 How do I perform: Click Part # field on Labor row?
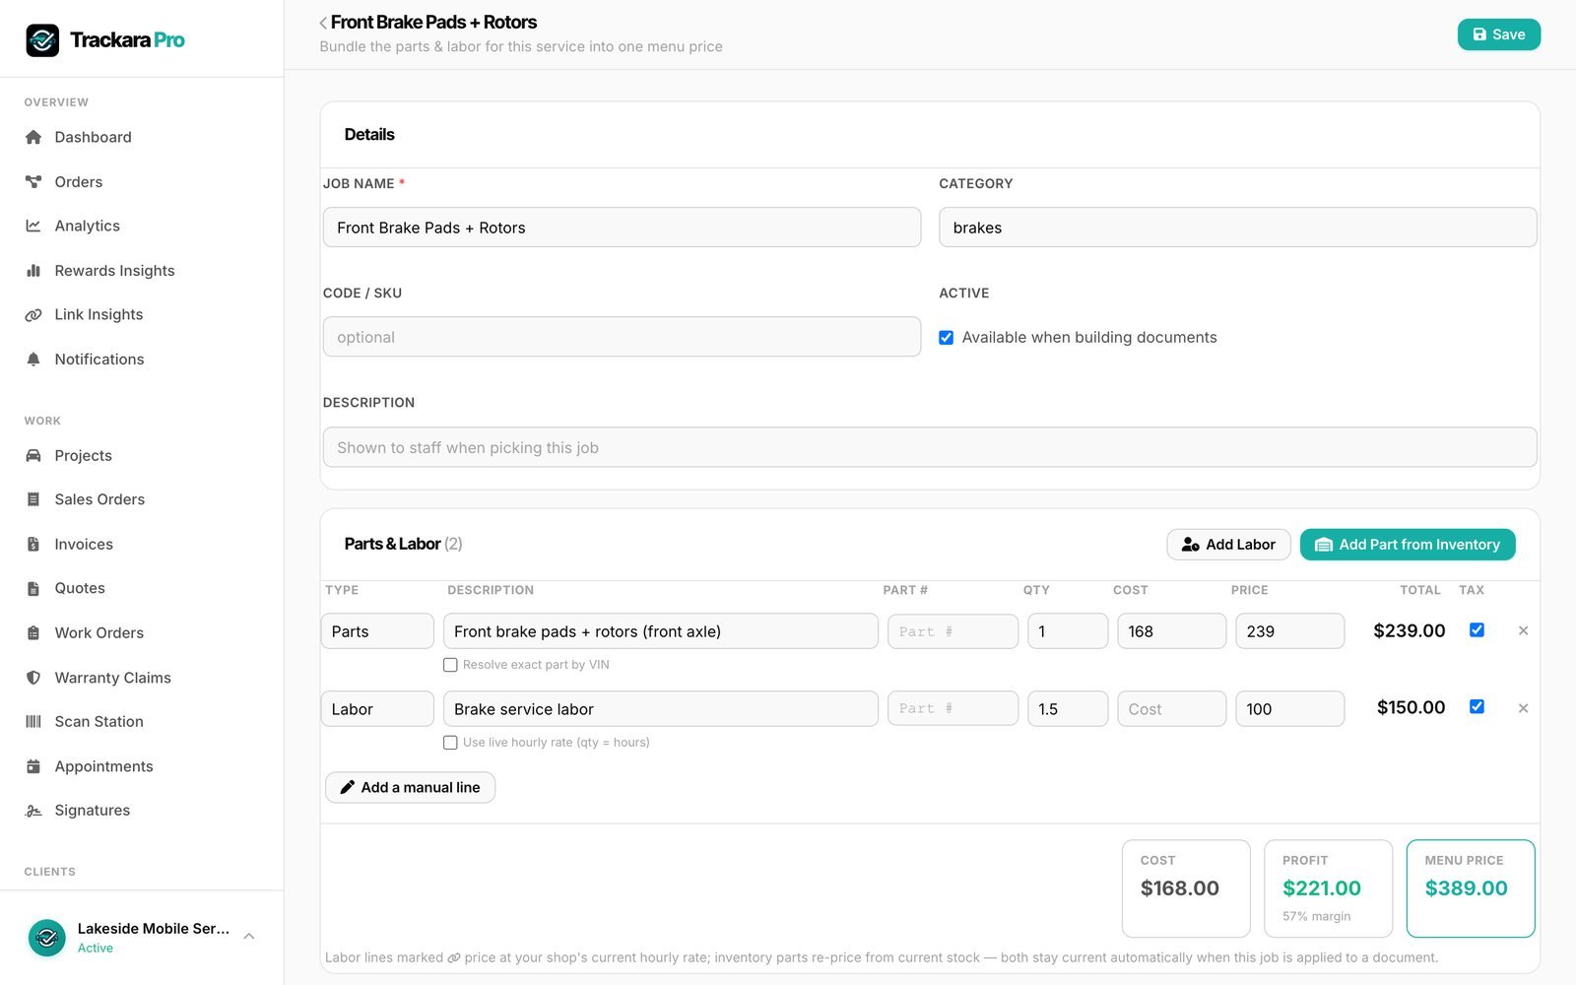click(x=952, y=709)
